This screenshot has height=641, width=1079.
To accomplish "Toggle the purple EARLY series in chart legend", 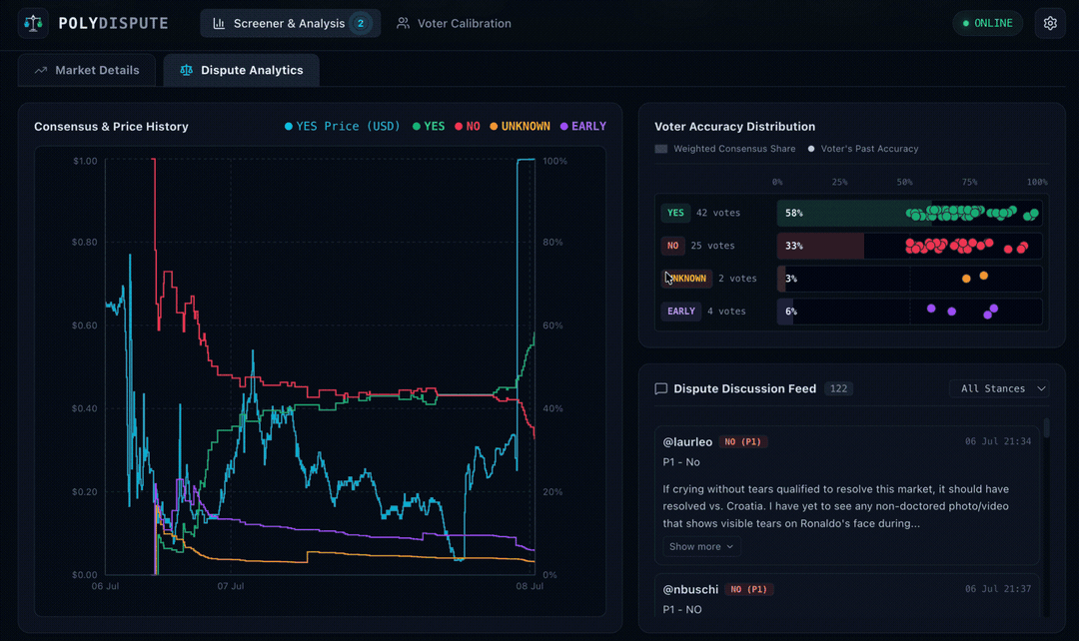I will [x=582, y=127].
